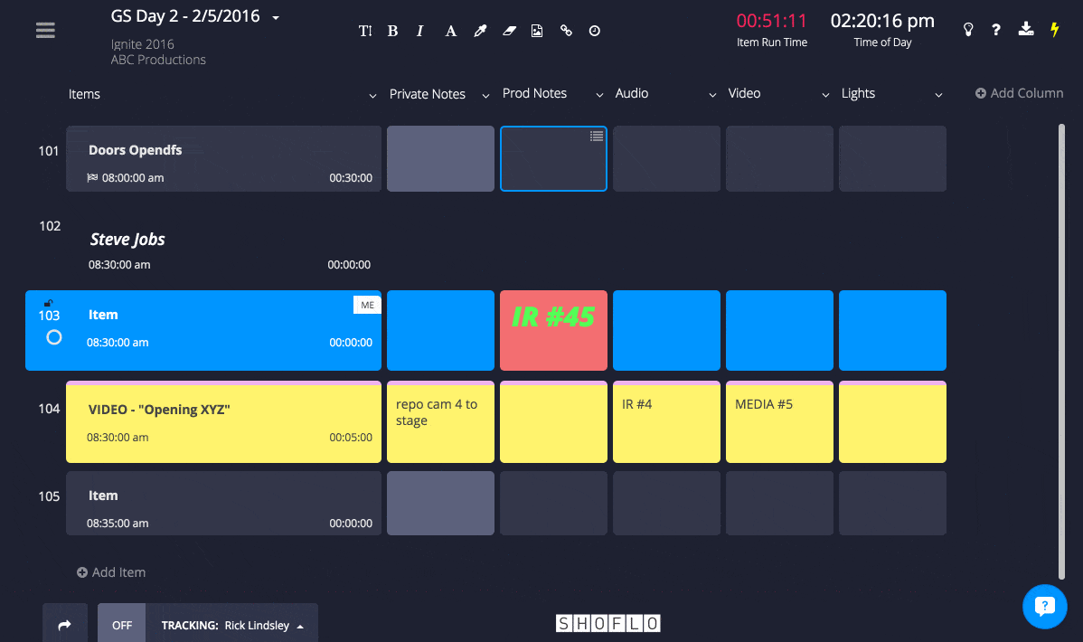Open the insert image tool
The image size is (1083, 642).
tap(537, 30)
